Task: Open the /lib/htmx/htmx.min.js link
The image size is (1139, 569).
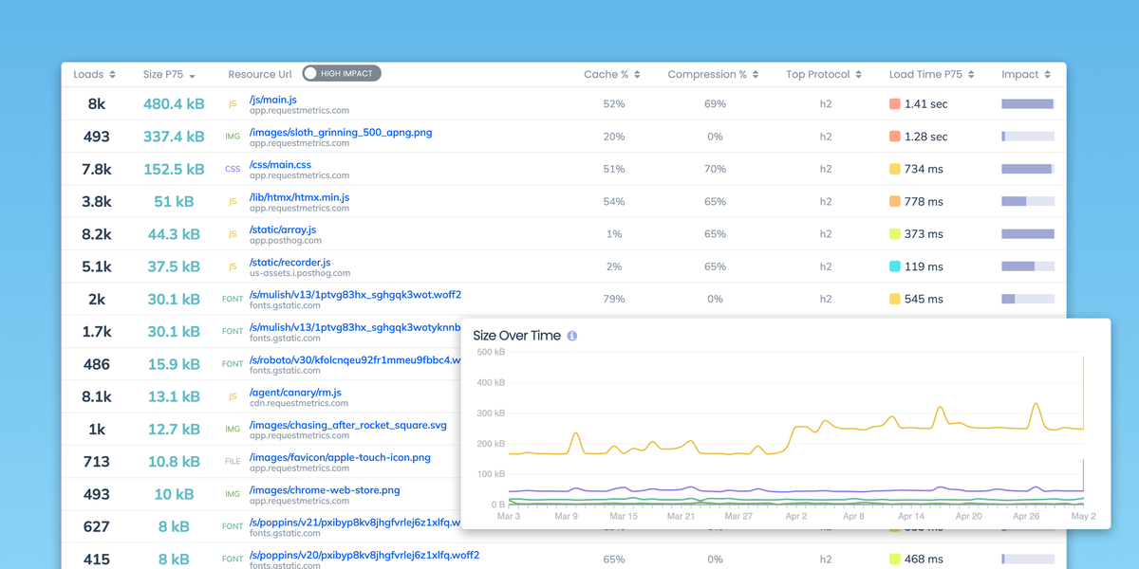Action: (299, 197)
